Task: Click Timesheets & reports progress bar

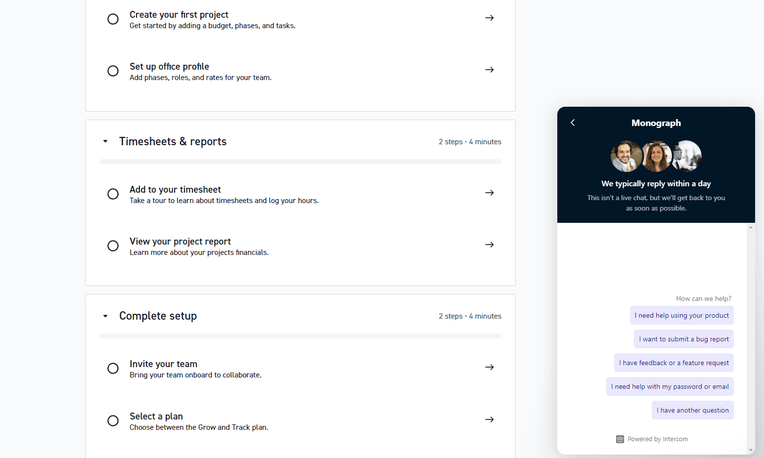Action: click(300, 162)
